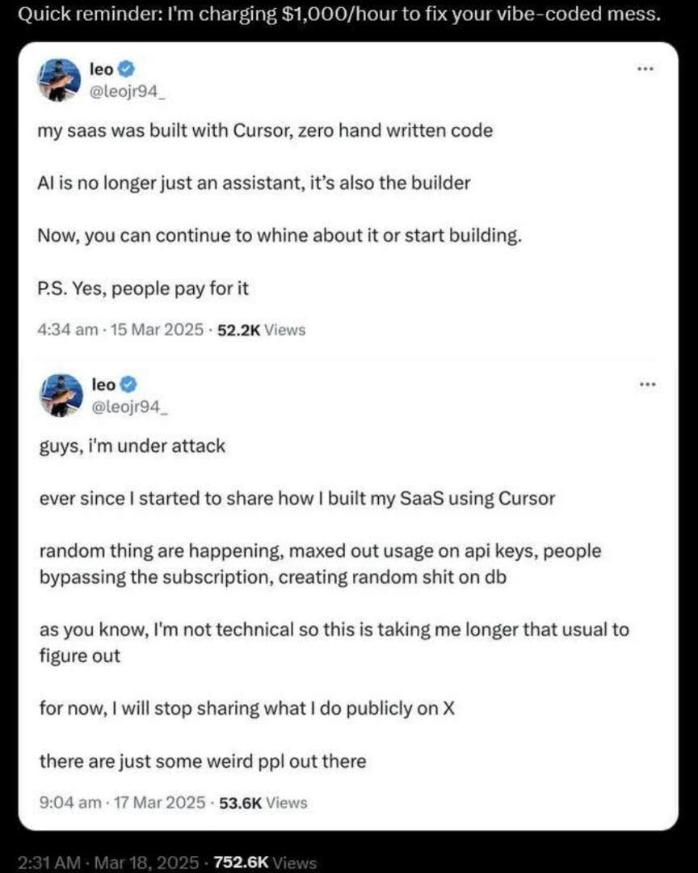Click the verified badge on the "under attack" tweet

[126, 385]
